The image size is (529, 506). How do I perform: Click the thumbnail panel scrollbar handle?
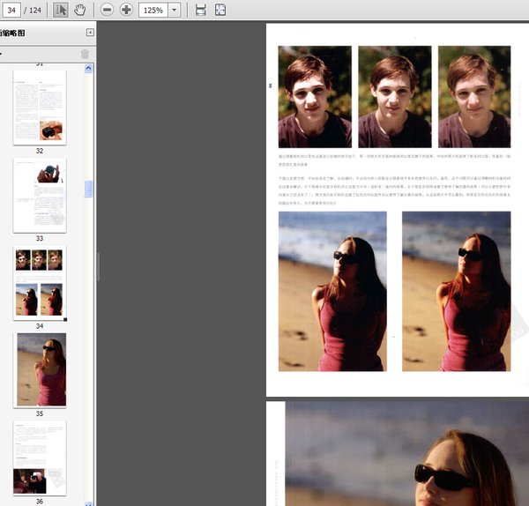click(88, 189)
